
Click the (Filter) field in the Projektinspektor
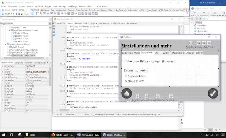click(213, 19)
